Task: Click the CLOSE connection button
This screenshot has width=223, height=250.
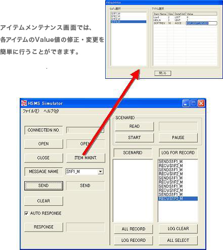Action: point(43,158)
